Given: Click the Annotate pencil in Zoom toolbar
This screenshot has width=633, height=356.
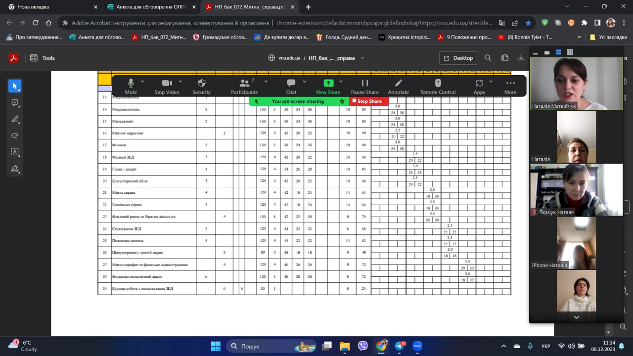Looking at the screenshot, I should point(398,86).
